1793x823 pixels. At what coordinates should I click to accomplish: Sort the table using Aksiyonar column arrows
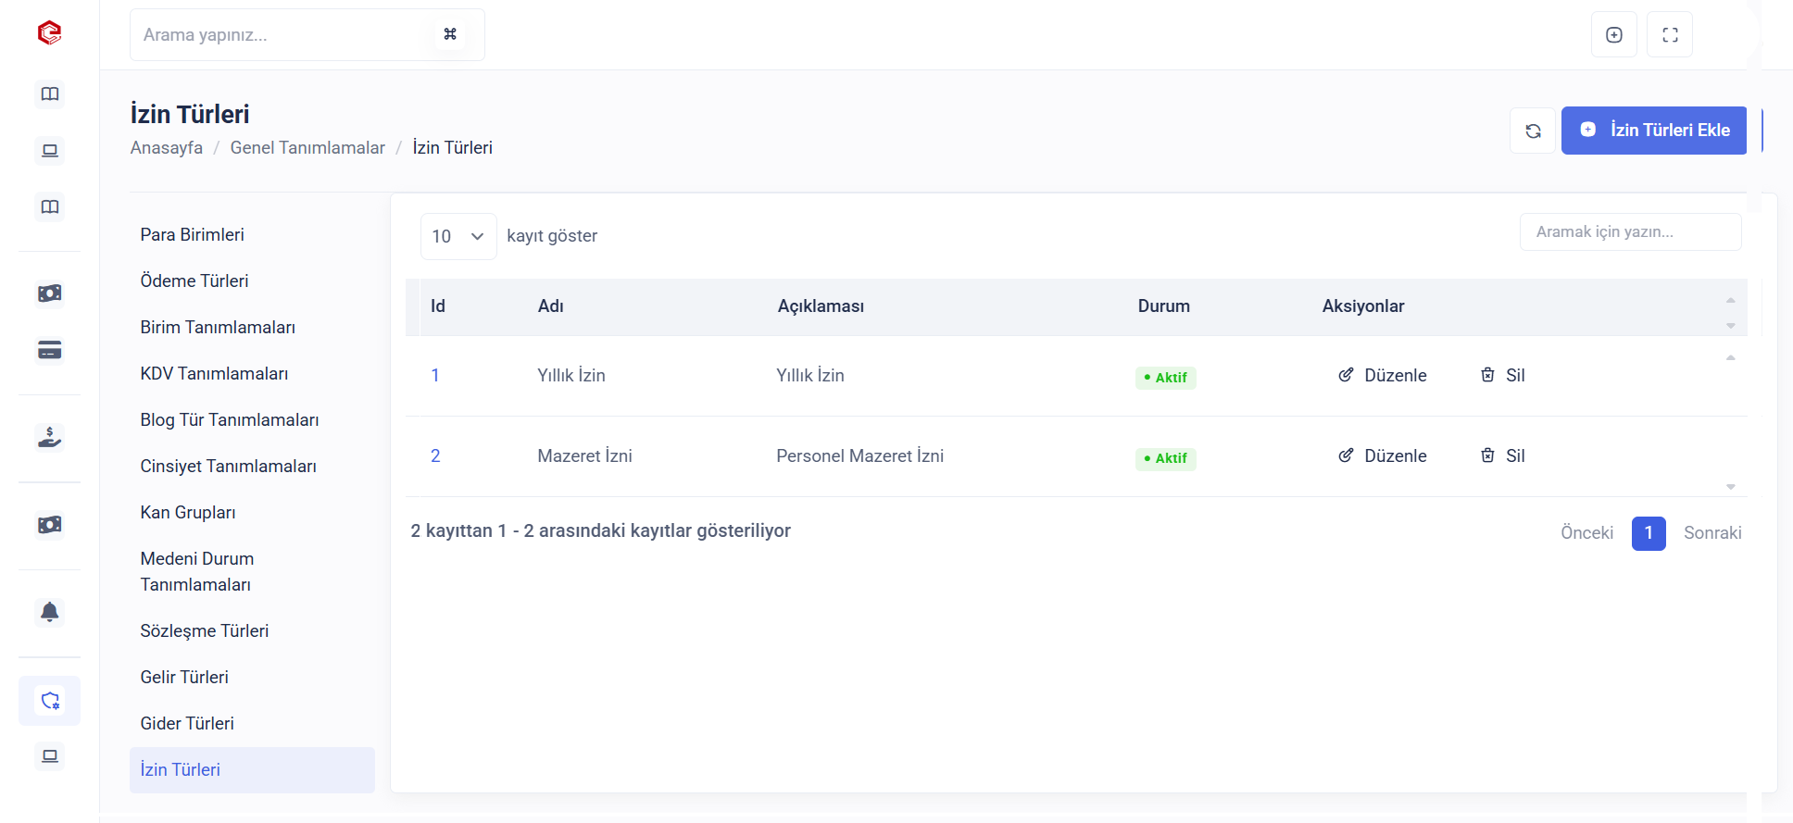[1730, 312]
